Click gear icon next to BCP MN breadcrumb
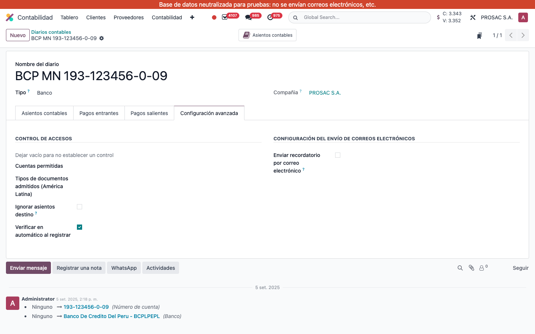Viewport: 535px width, 334px height. coord(101,38)
